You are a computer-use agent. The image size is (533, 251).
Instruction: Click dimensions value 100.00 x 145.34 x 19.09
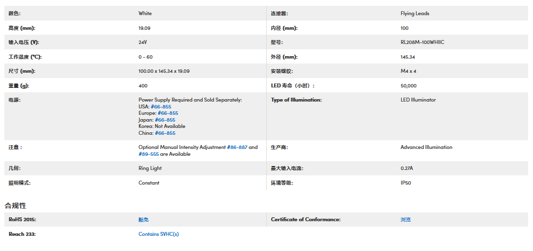164,71
